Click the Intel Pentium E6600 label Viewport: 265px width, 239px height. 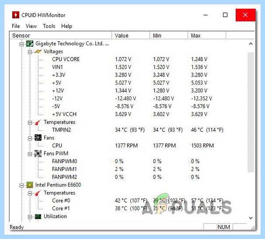click(x=58, y=185)
